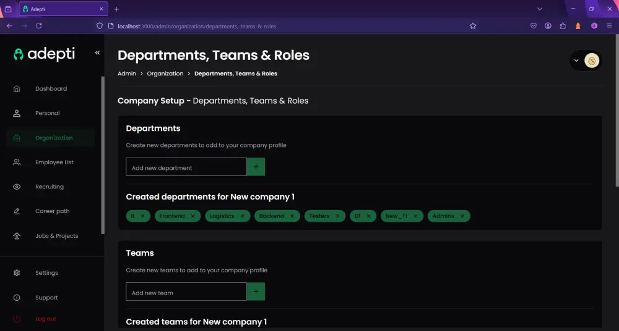Viewport: 619px width, 331px height.
Task: Open Recruiting in the sidebar
Action: pyautogui.click(x=50, y=186)
